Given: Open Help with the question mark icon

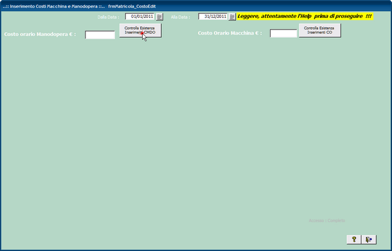Looking at the screenshot, I should point(353,239).
